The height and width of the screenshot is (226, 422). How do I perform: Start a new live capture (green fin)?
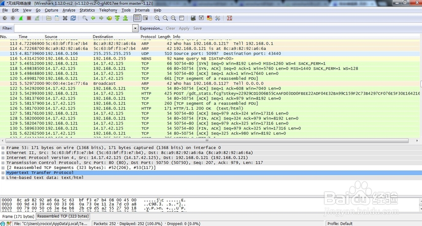[21, 18]
